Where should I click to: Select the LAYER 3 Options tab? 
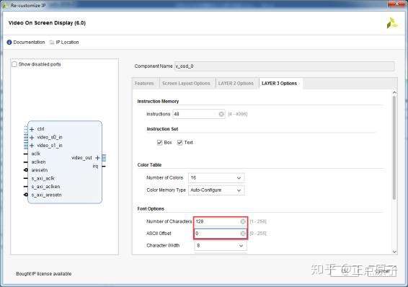pos(280,84)
